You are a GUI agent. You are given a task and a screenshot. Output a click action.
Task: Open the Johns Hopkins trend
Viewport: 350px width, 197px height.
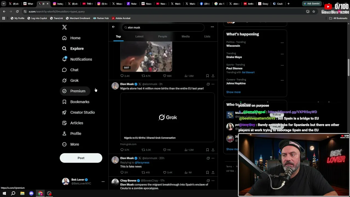click(x=236, y=83)
